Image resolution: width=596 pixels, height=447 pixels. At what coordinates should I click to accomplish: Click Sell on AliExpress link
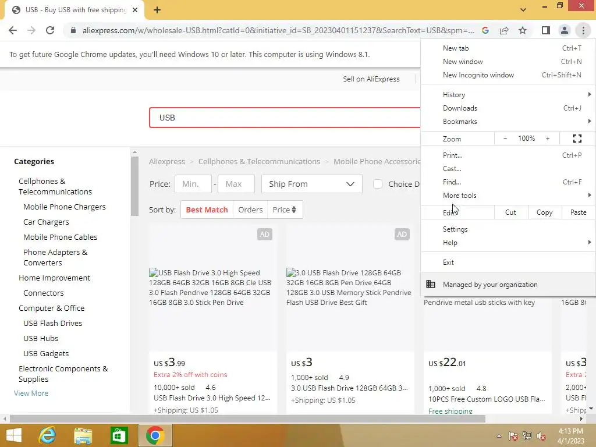371,79
